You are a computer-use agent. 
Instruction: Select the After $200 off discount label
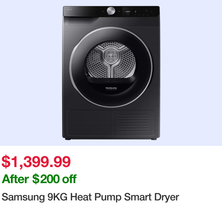pos(39,179)
